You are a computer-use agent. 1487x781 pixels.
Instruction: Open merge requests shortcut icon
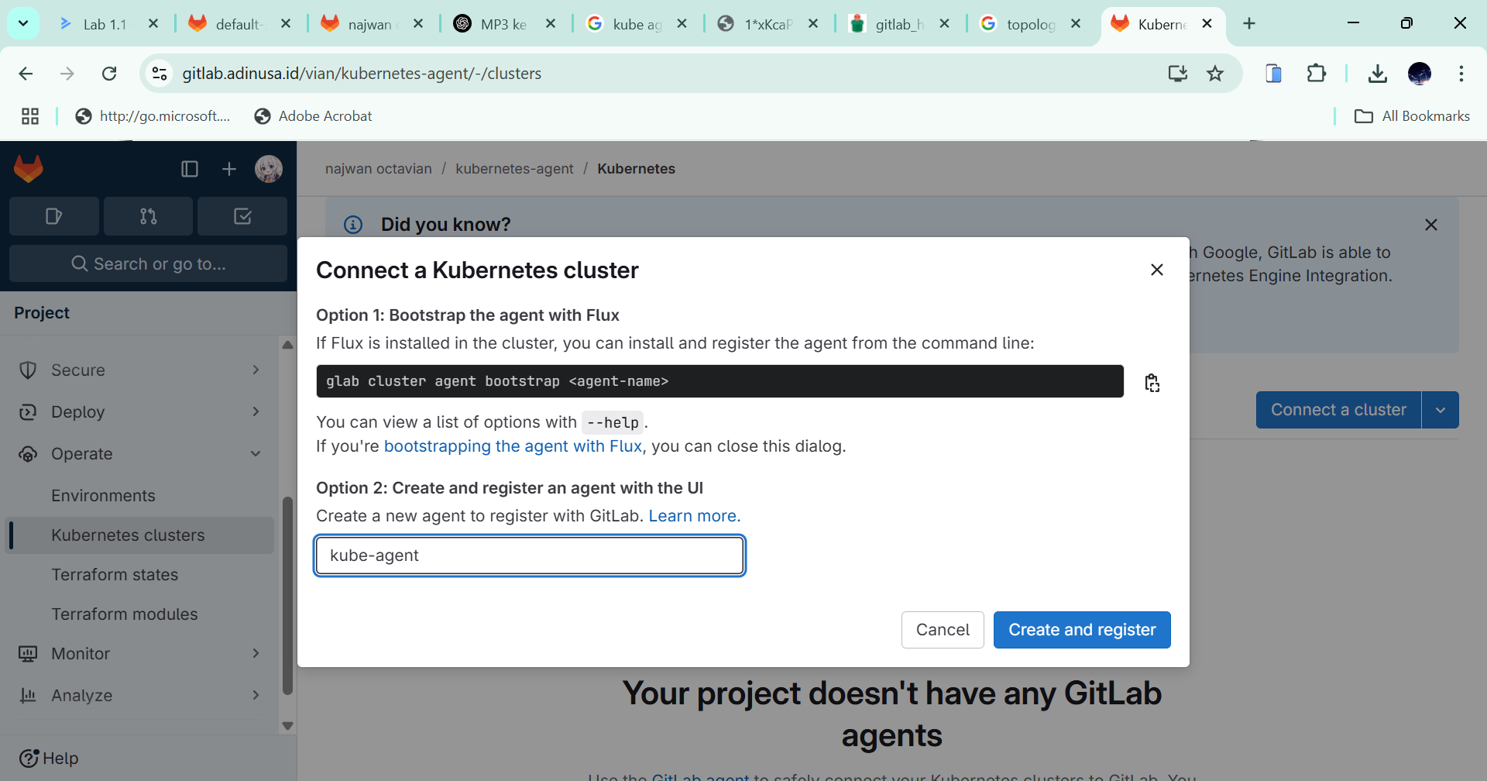148,216
